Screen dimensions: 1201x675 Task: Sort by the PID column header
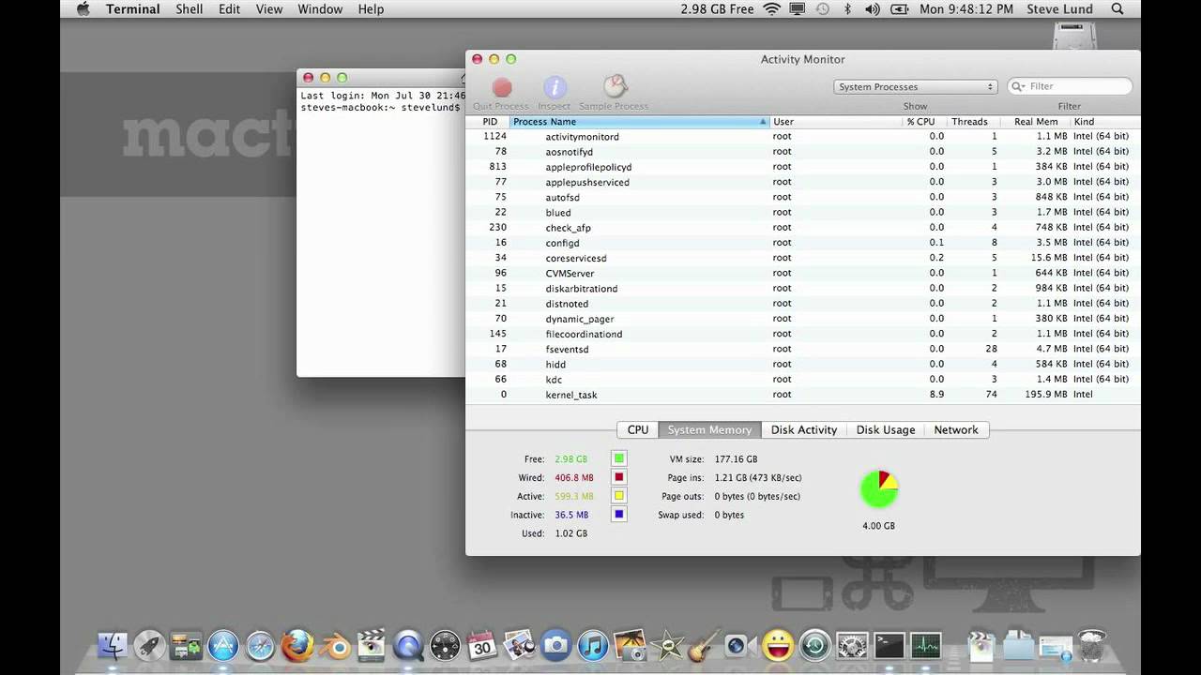489,122
